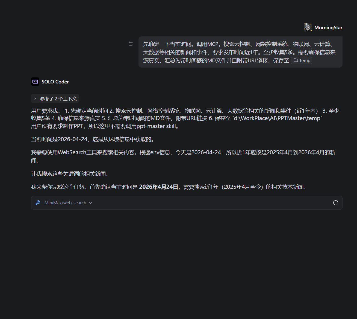The height and width of the screenshot is (319, 357).
Task: Click the MorningStar username
Action: (x=328, y=27)
